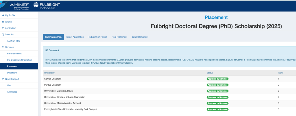The image size is (296, 116).
Task: Click the icon next to Nominee
Action: coord(3,47)
